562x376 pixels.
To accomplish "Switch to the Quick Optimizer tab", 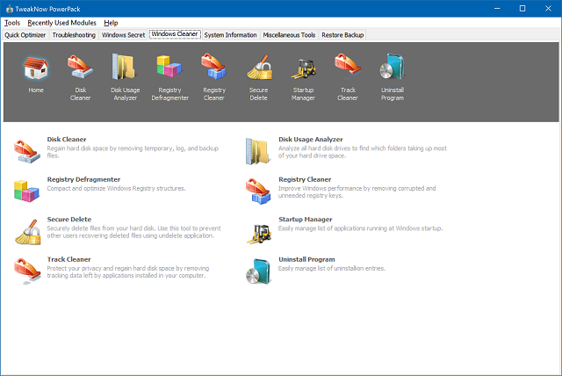I will (25, 35).
